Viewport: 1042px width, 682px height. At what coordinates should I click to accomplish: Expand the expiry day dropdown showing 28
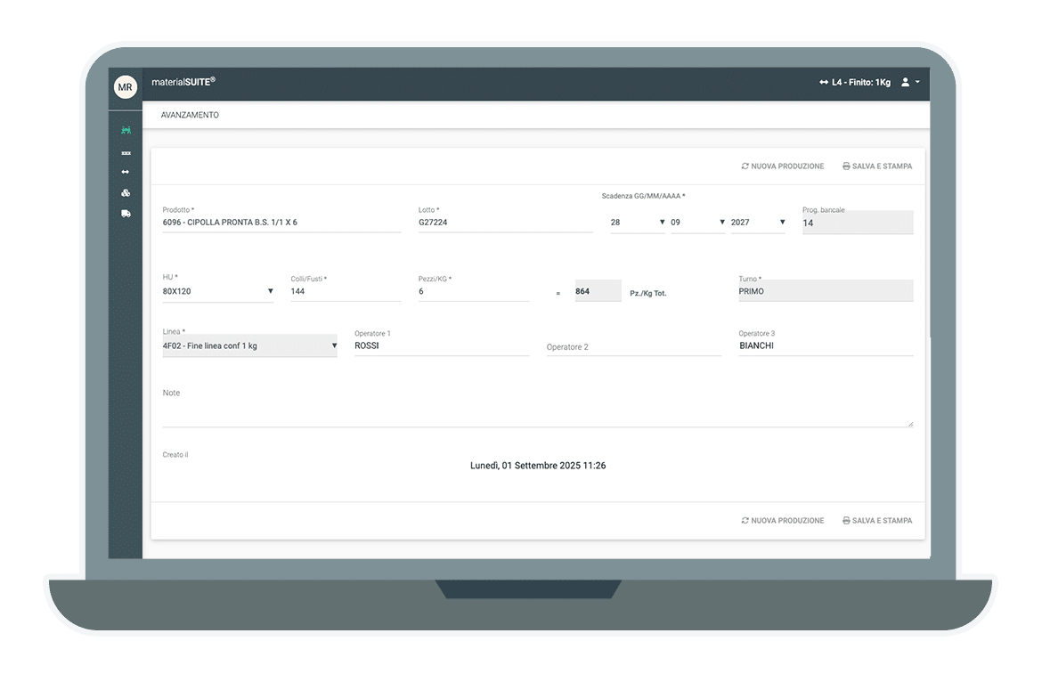pos(638,223)
